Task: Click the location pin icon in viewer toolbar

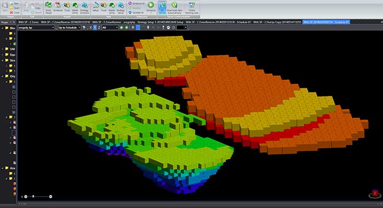Action: (x=148, y=27)
